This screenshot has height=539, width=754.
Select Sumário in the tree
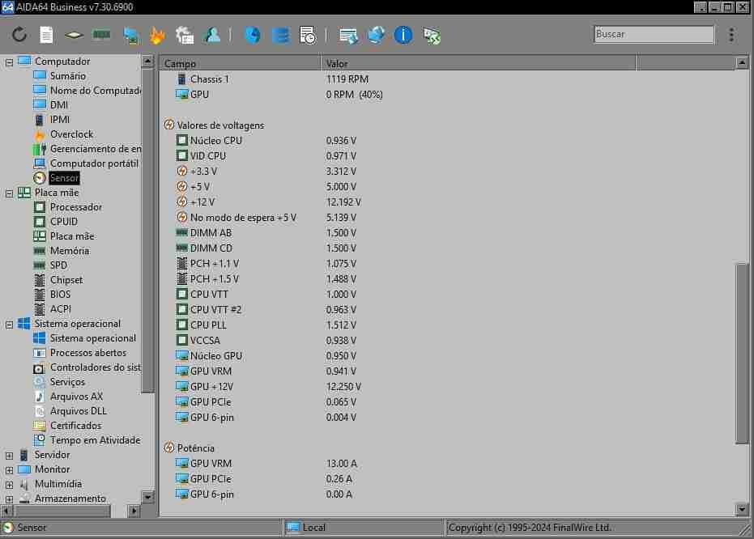click(68, 76)
